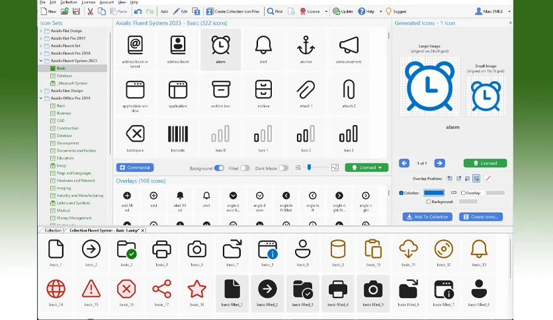The image size is (553, 320).
Task: Click Create Collection Icon Files in toolbar
Action: click(233, 11)
